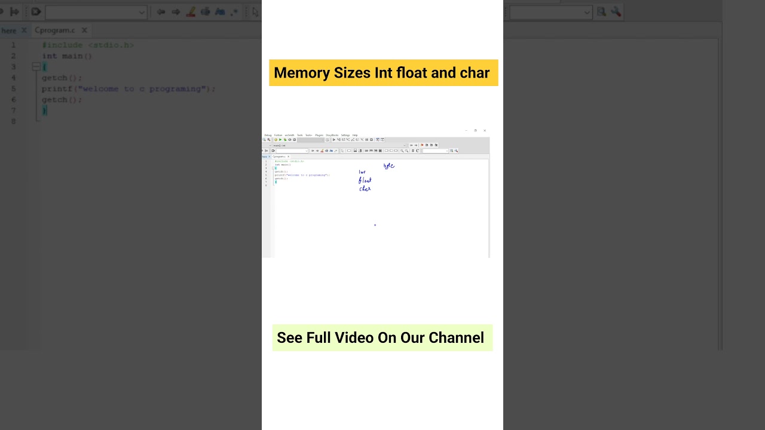765x430 pixels.
Task: Click the Build gear icon in video toolbar
Action: pos(276,140)
